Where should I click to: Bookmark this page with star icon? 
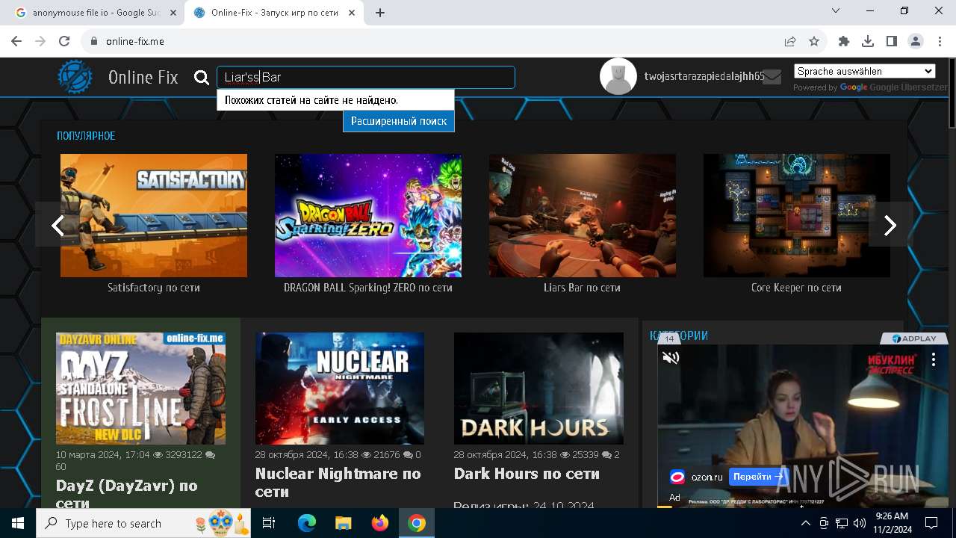point(814,42)
